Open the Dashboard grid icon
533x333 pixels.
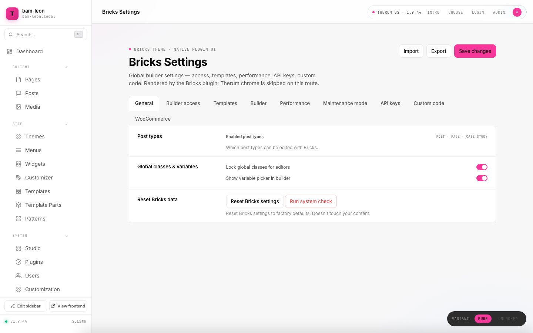point(10,51)
